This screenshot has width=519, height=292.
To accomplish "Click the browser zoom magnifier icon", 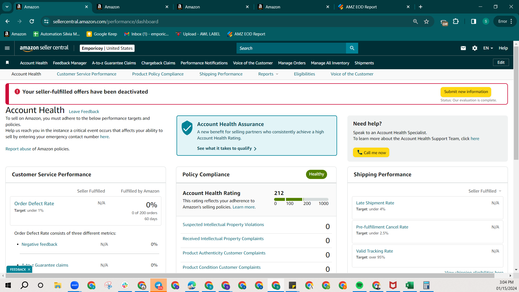I will pyautogui.click(x=415, y=21).
